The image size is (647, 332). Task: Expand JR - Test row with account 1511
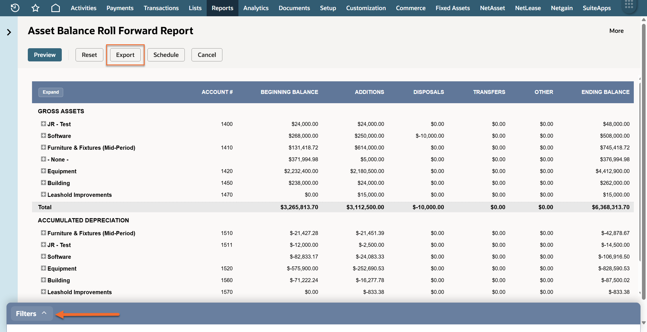44,245
